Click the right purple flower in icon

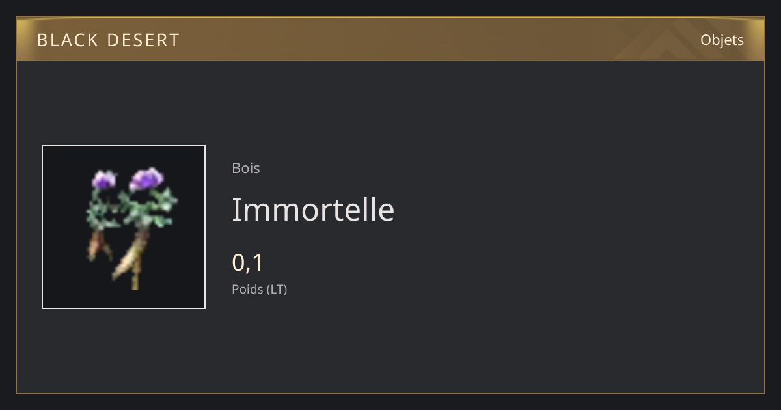(146, 179)
